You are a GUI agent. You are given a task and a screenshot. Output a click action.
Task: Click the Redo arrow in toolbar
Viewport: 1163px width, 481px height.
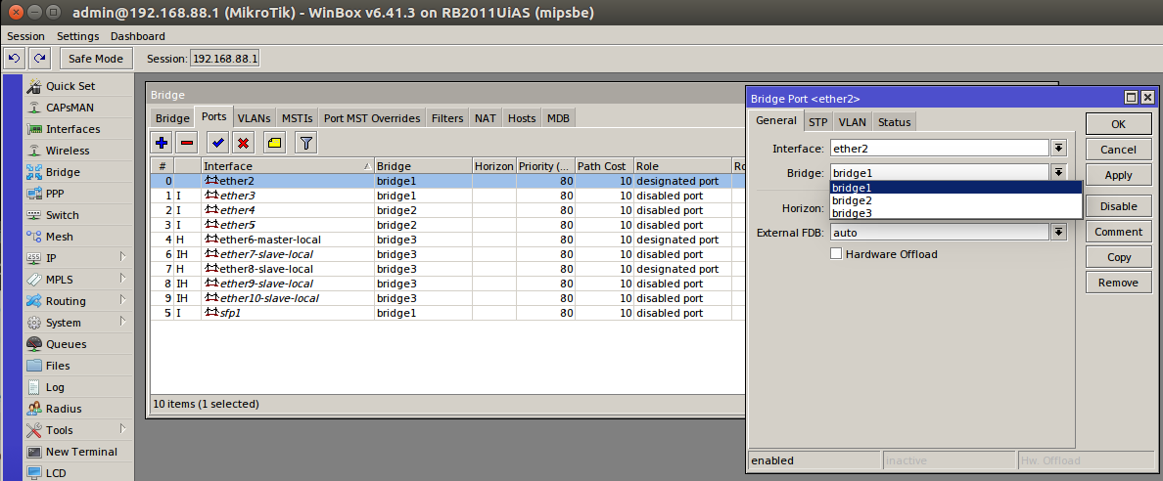click(38, 59)
